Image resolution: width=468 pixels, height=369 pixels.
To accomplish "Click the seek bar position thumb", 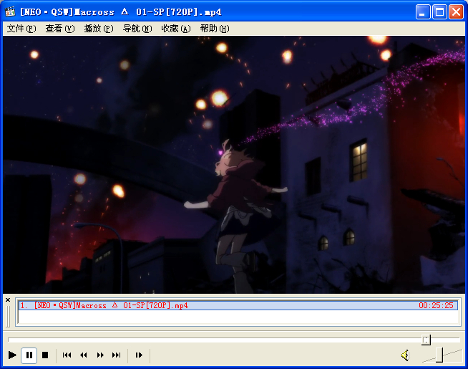I will pos(426,340).
